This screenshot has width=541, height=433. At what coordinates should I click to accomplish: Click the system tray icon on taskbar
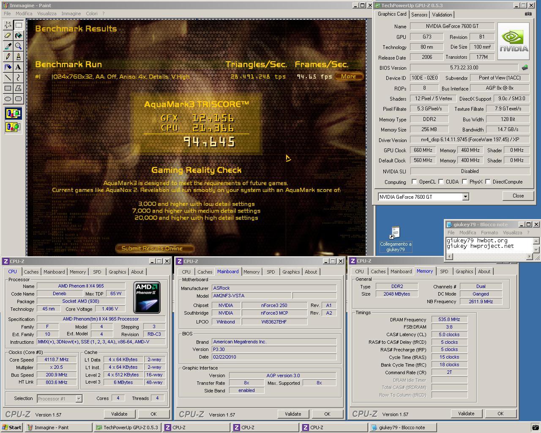pos(535,428)
